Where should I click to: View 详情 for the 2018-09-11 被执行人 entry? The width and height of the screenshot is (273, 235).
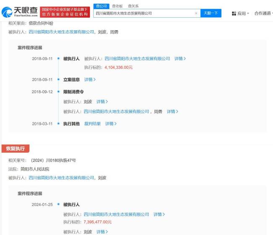tap(180, 59)
